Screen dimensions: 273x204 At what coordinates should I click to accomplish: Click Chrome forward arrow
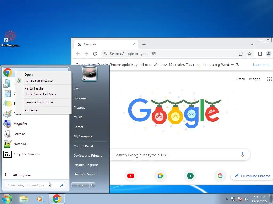86,54
